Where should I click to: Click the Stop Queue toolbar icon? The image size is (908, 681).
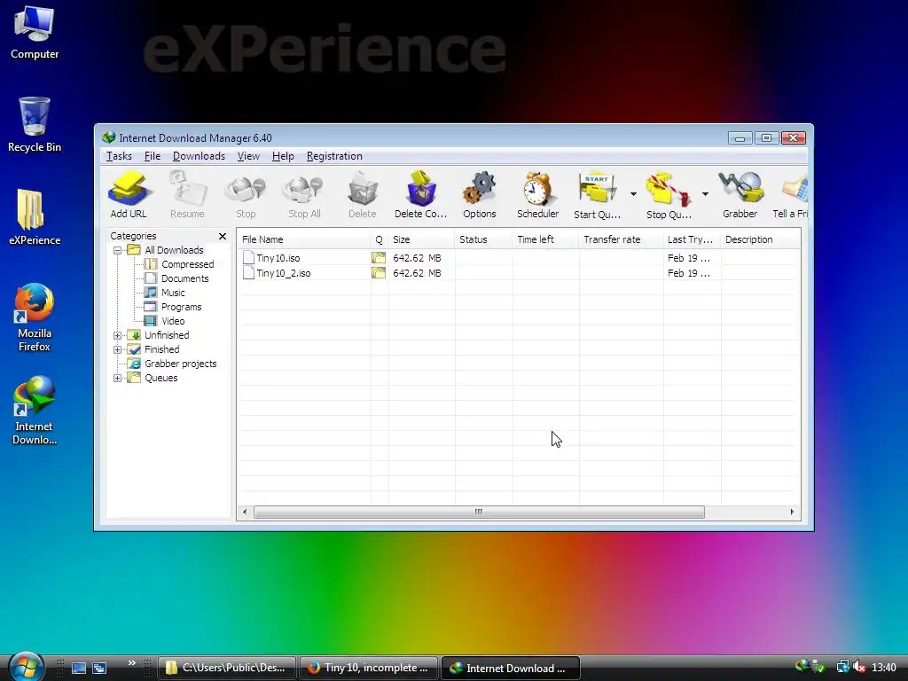point(669,194)
